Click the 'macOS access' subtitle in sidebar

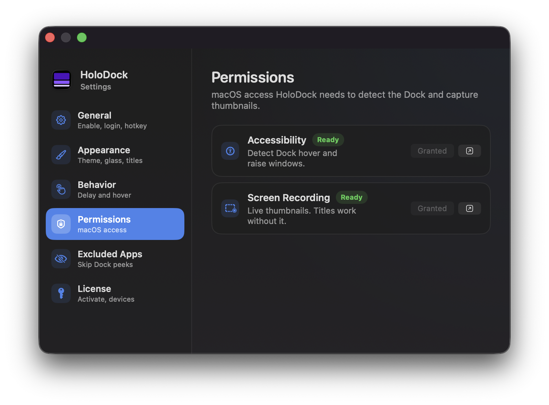click(x=102, y=230)
